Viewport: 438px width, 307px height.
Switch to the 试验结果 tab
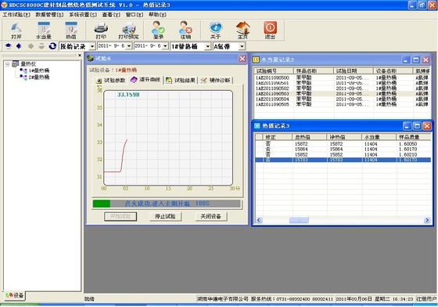(181, 81)
